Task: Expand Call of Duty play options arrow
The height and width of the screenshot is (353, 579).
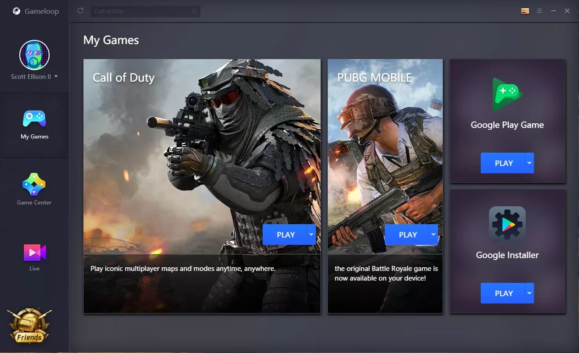Action: [311, 235]
